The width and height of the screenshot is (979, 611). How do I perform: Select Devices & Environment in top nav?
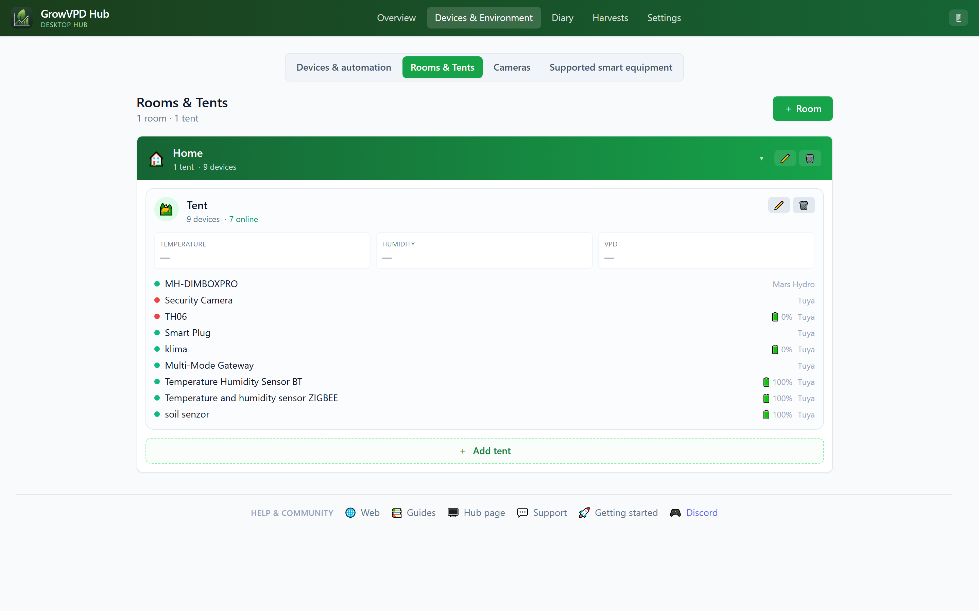(483, 18)
